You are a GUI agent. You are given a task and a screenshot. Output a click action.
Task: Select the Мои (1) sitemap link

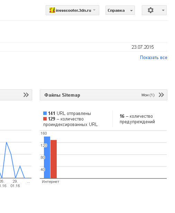[x=148, y=95]
